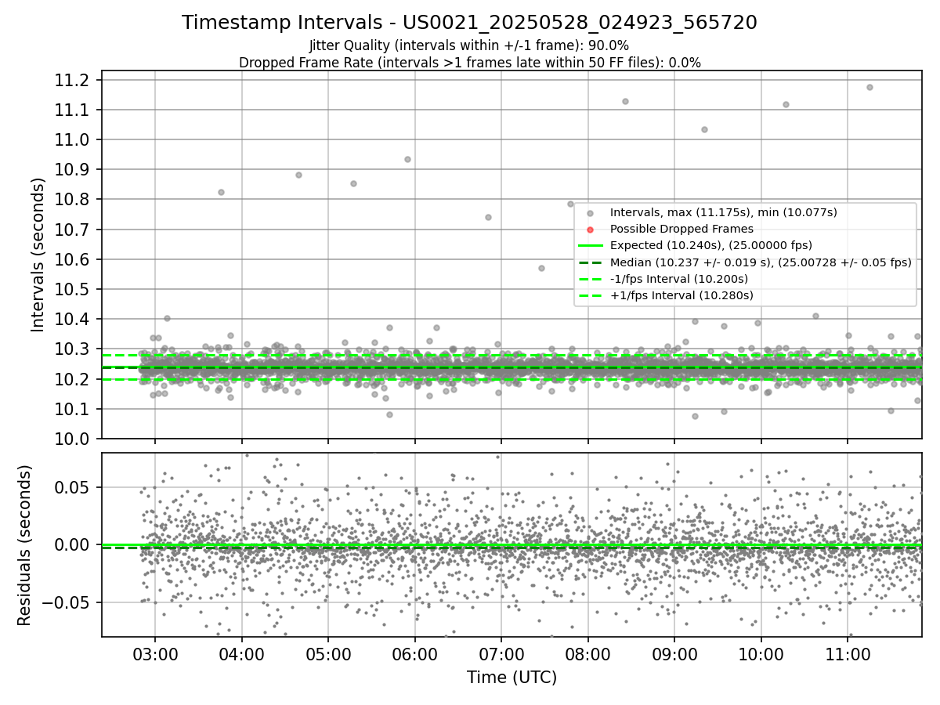Click the 08:00 x-axis tick label
The width and height of the screenshot is (940, 705).
click(587, 654)
